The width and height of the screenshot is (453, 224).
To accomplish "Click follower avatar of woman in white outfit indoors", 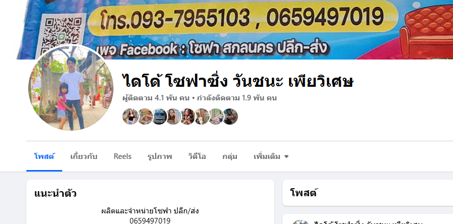I will (202, 117).
